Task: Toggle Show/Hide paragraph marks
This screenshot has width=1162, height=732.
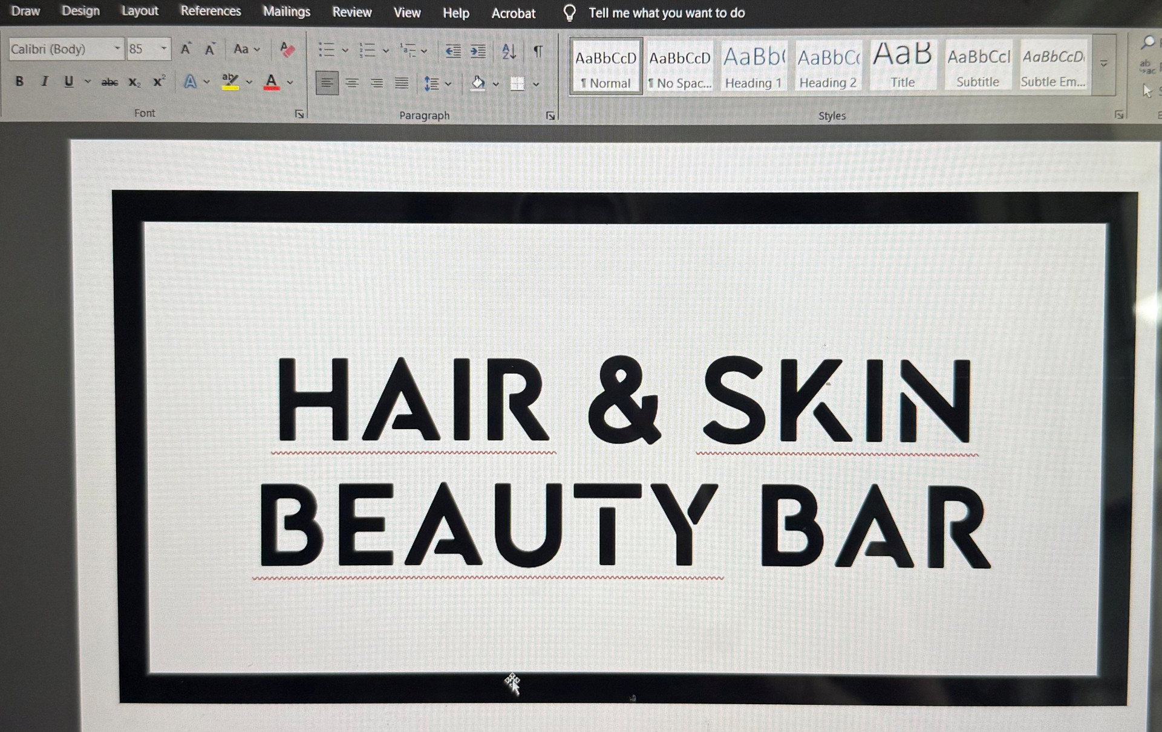Action: point(538,51)
